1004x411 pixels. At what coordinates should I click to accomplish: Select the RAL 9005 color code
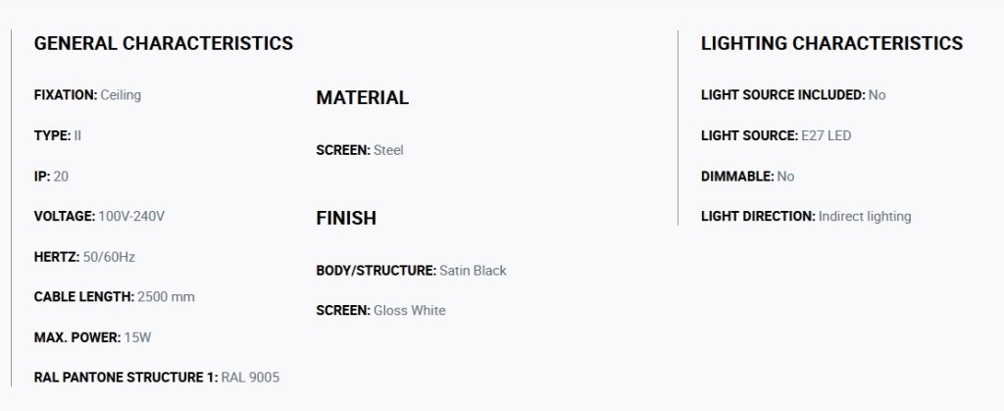click(250, 377)
